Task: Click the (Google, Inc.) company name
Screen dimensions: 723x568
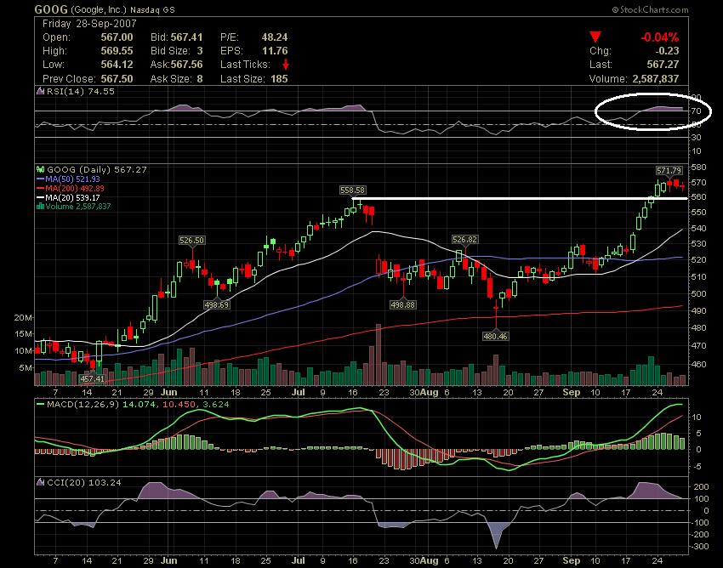Action: 99,9
